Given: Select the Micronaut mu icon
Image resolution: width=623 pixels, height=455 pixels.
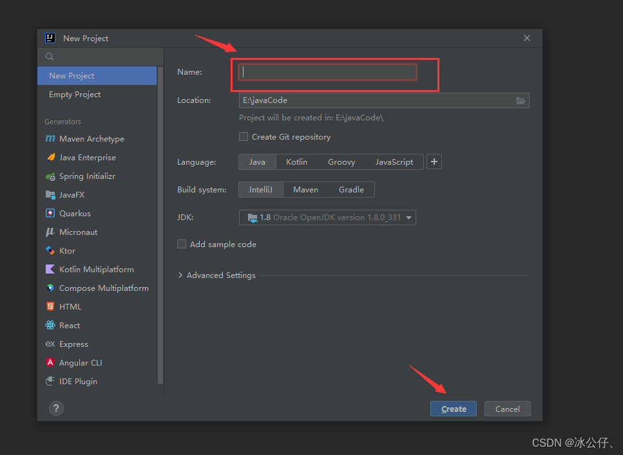Looking at the screenshot, I should (50, 232).
